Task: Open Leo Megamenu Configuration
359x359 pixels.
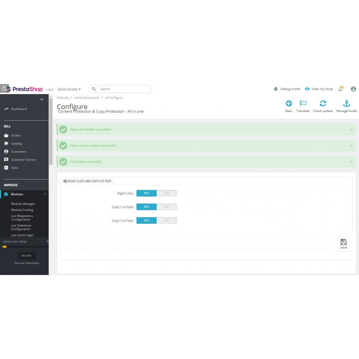Action: click(x=22, y=218)
